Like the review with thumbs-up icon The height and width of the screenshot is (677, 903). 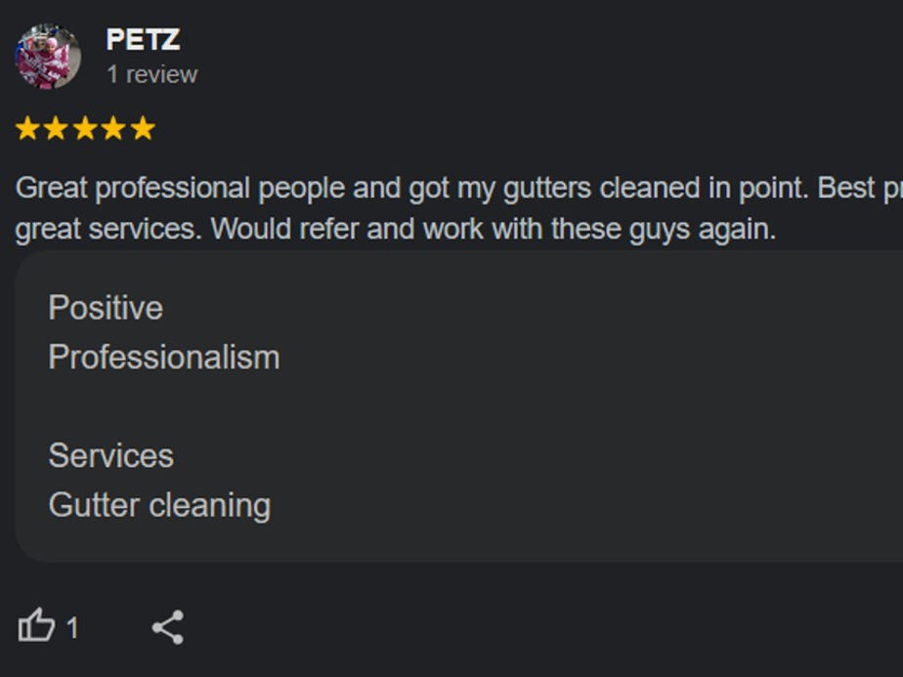click(x=36, y=625)
